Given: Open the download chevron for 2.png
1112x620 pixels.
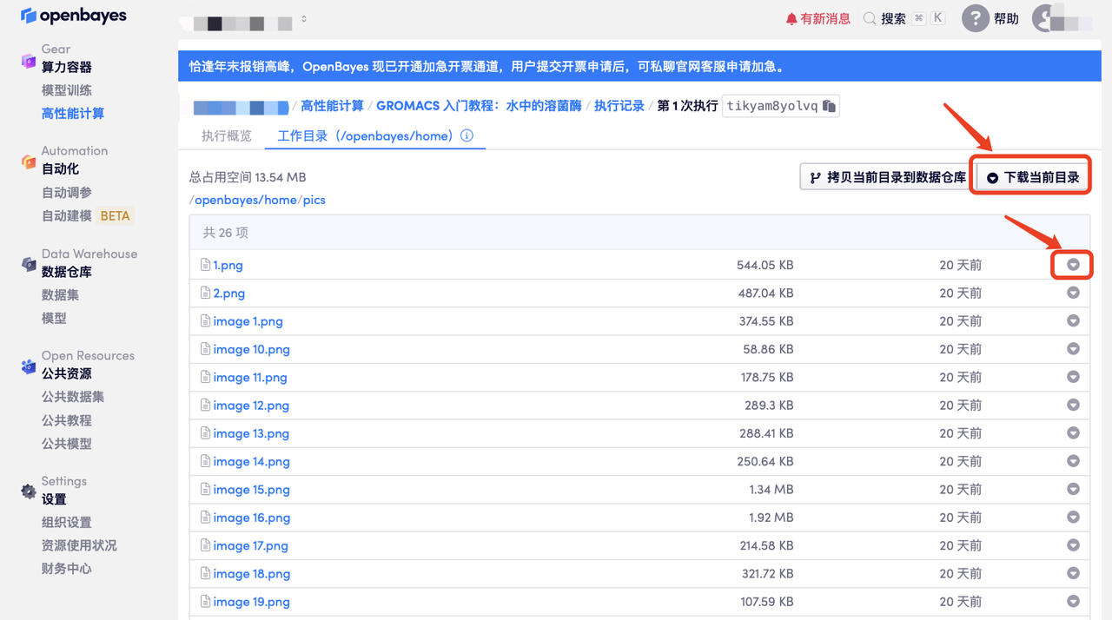Looking at the screenshot, I should (x=1072, y=293).
